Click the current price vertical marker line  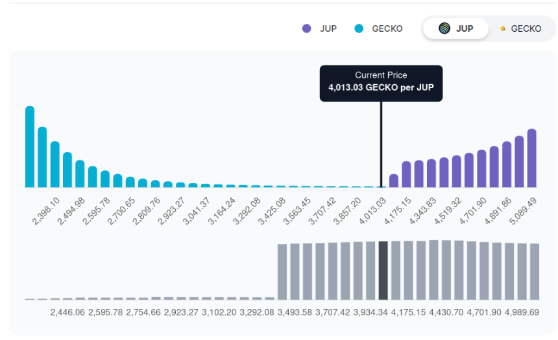tap(381, 144)
